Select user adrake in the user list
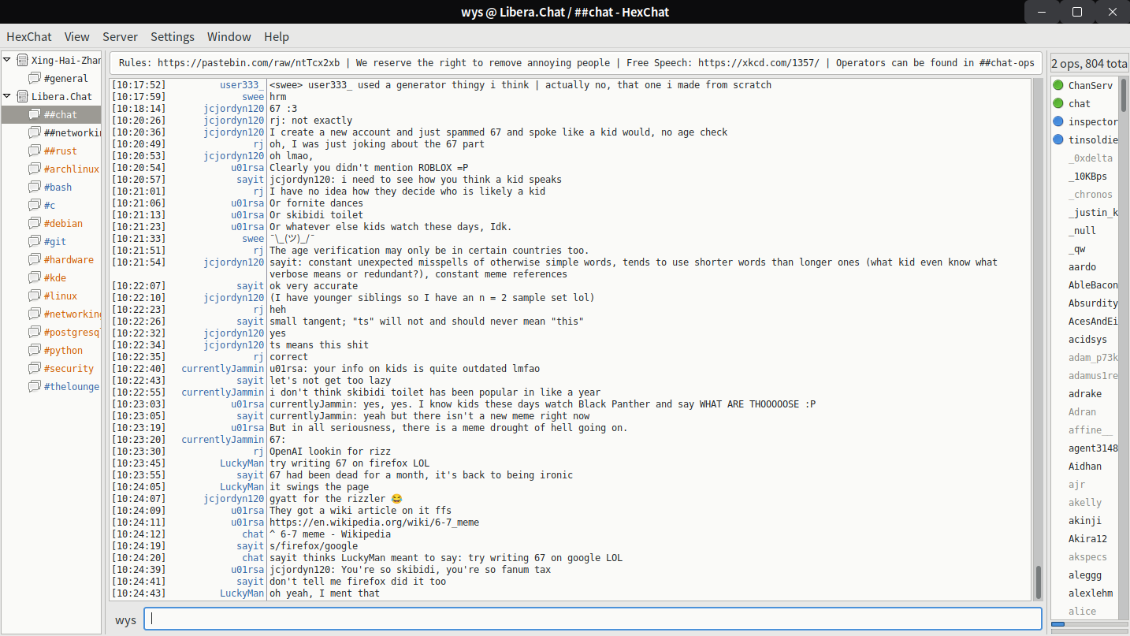 [1085, 393]
